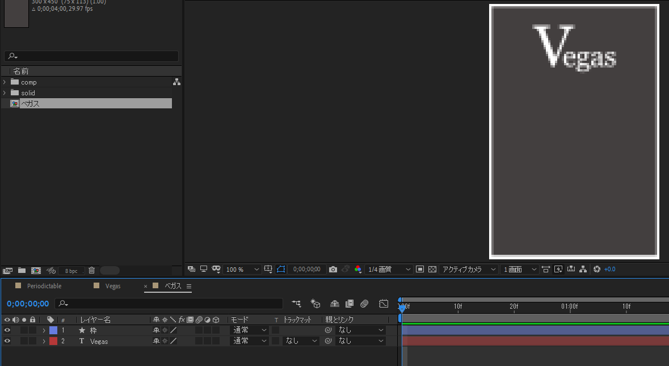Open the Timeline button in viewer footer
The width and height of the screenshot is (669, 366).
[x=571, y=269]
